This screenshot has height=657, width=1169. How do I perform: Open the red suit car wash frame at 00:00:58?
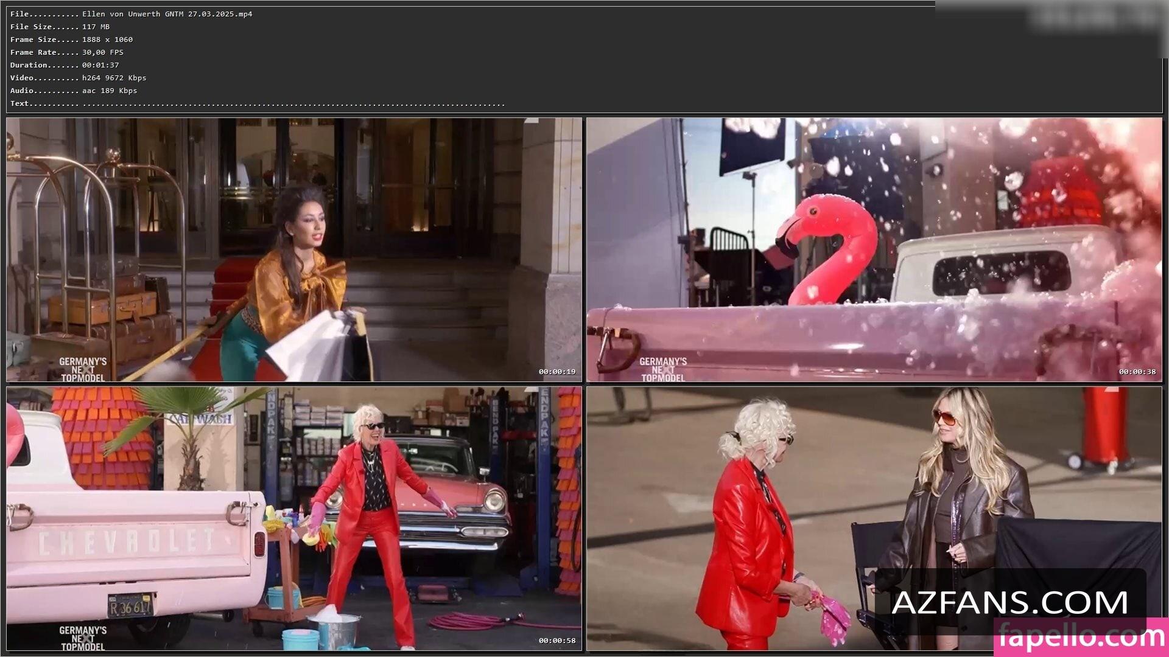[x=294, y=519]
